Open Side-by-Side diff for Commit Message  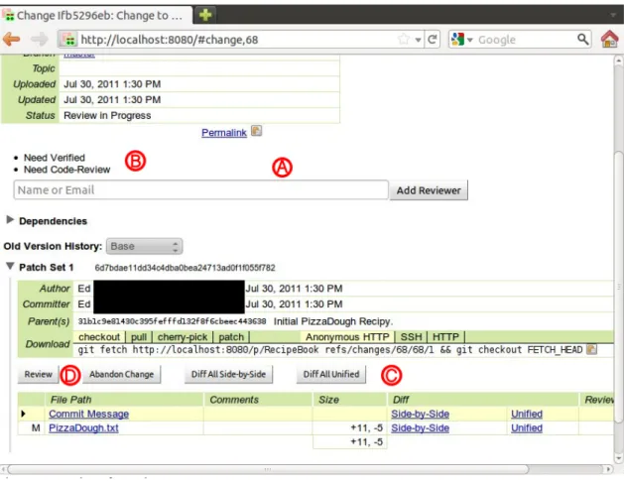(x=421, y=414)
